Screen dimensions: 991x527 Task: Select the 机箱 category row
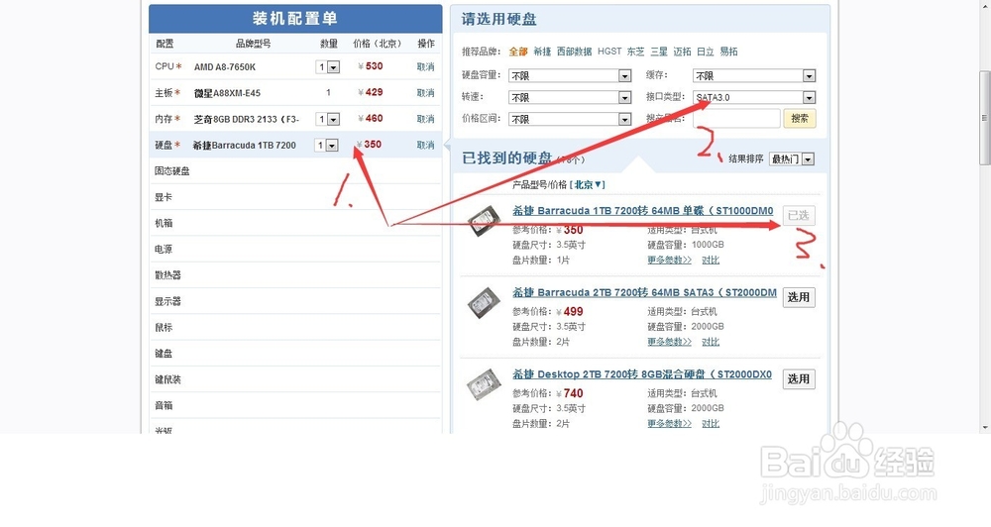[295, 223]
